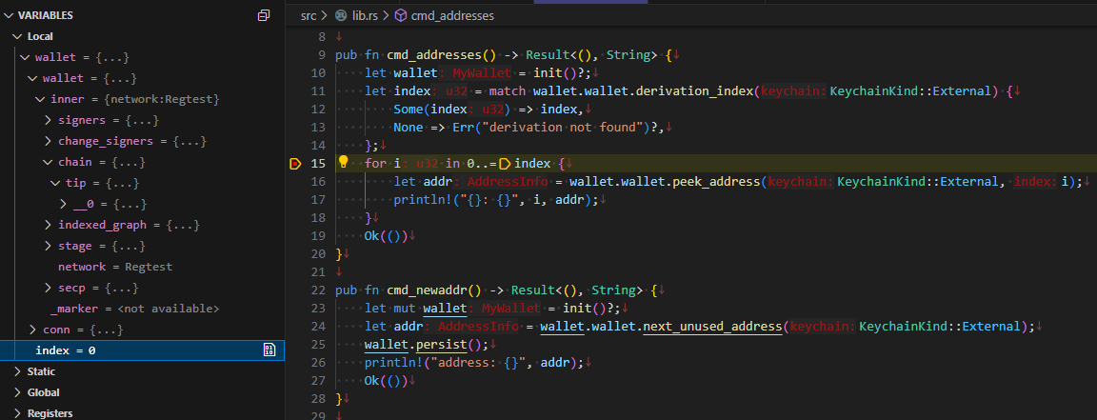Expand the signers variable
This screenshot has height=420, width=1097.
pyautogui.click(x=49, y=120)
